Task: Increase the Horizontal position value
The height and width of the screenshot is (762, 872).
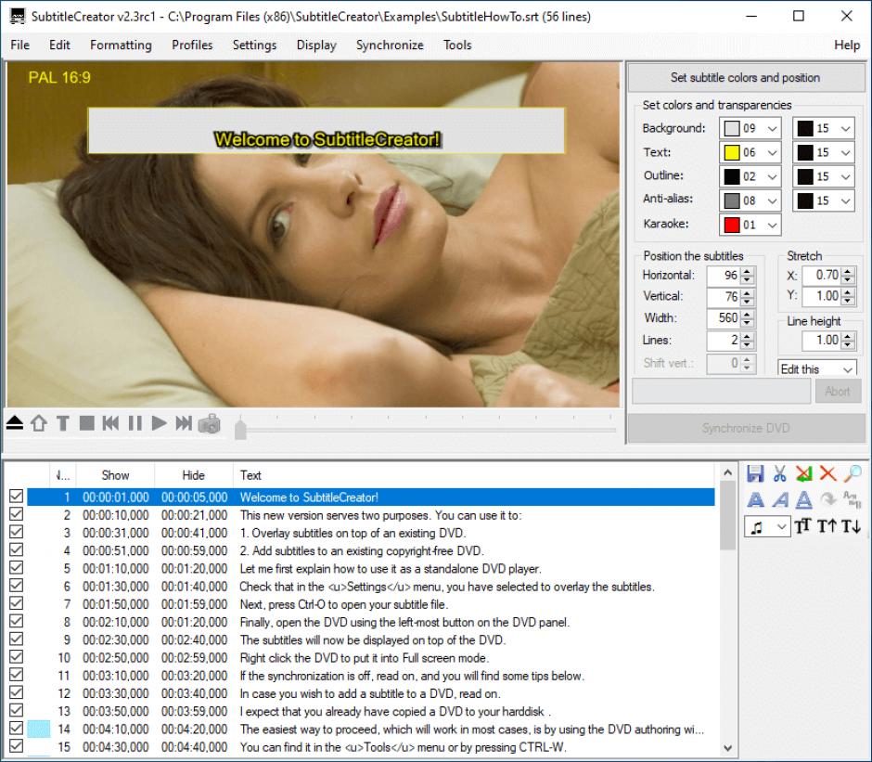Action: pyautogui.click(x=748, y=272)
